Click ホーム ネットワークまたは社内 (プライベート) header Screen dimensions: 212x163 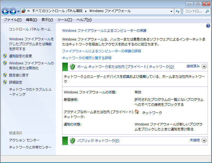click(x=126, y=67)
